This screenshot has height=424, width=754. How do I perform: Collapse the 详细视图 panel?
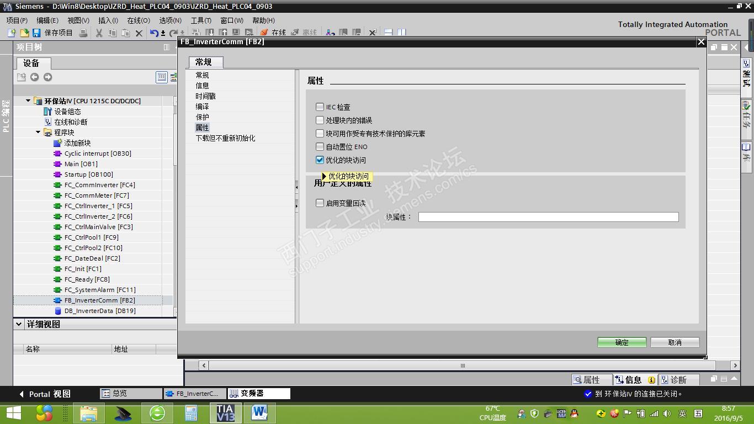pyautogui.click(x=19, y=324)
